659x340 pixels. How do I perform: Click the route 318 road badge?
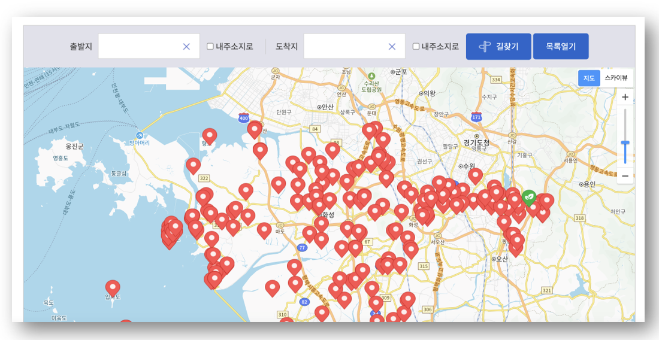click(580, 218)
